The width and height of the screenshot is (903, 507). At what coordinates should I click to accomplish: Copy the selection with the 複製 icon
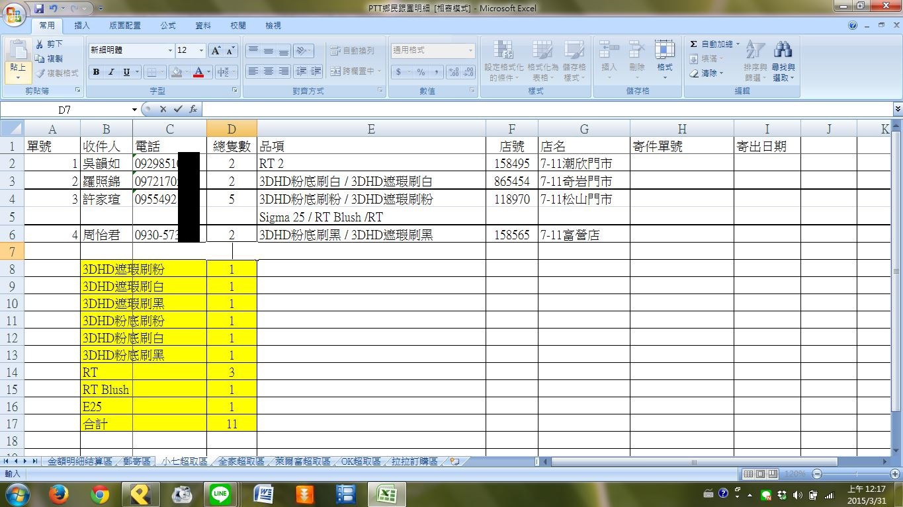click(x=50, y=58)
